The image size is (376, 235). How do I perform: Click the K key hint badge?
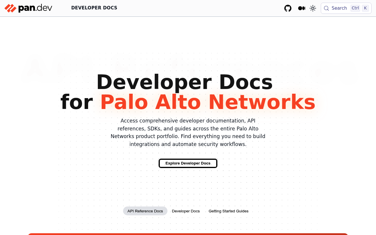(x=365, y=8)
